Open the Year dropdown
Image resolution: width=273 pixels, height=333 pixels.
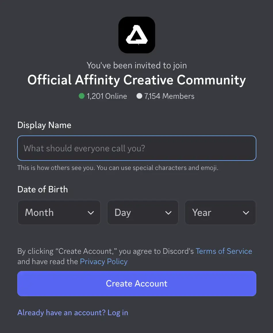[x=220, y=212]
